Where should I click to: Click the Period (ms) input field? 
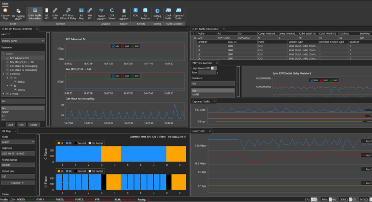click(18, 176)
